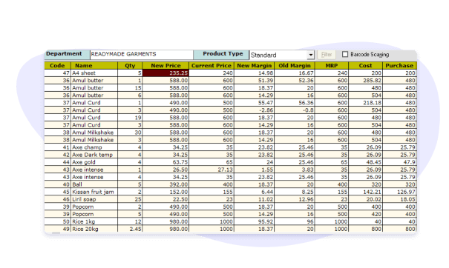Image resolution: width=449 pixels, height=268 pixels.
Task: Click the 142.21 Cost cell
Action: (366, 192)
